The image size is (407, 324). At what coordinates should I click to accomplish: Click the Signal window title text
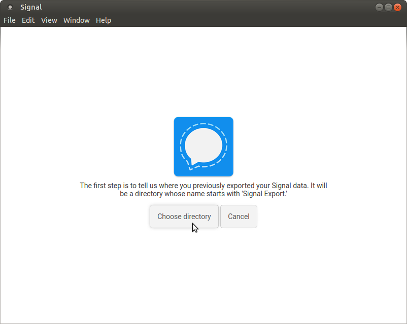(x=31, y=7)
